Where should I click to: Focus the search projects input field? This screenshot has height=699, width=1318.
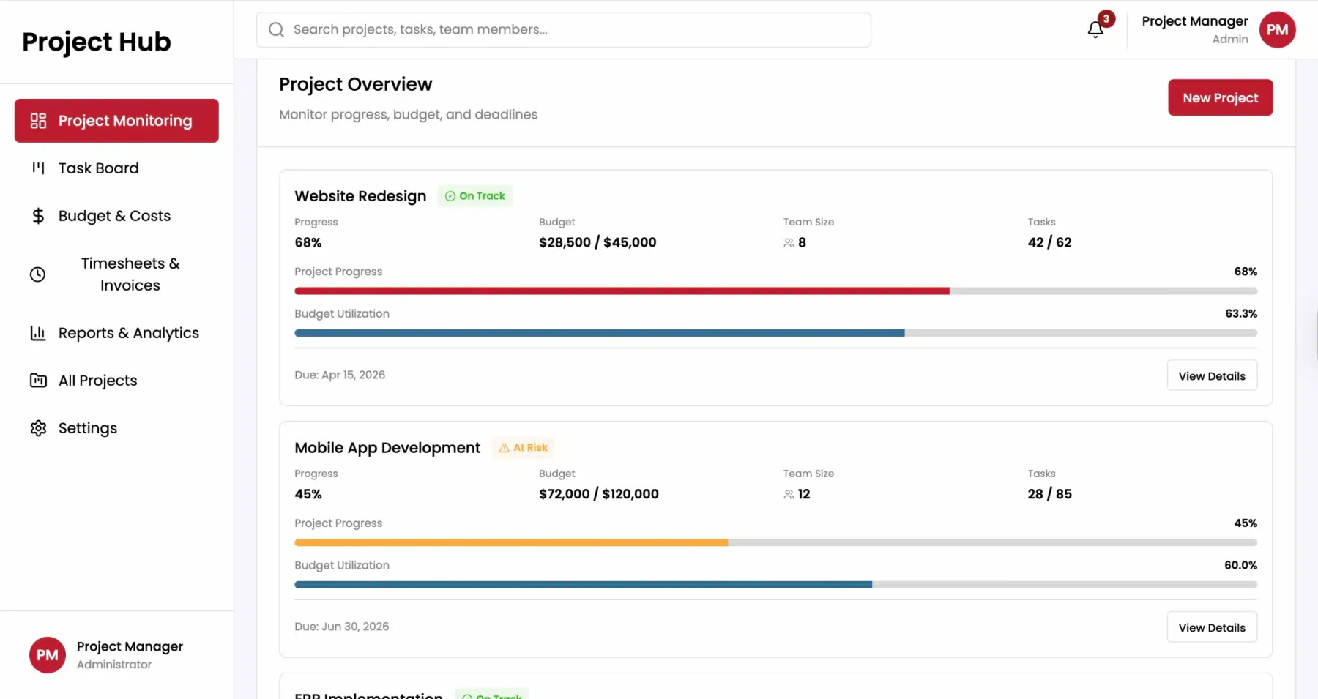tap(563, 29)
